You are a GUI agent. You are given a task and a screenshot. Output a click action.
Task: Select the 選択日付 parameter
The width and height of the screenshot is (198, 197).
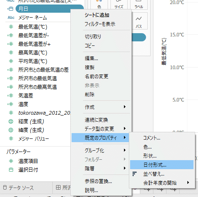click(x=28, y=170)
